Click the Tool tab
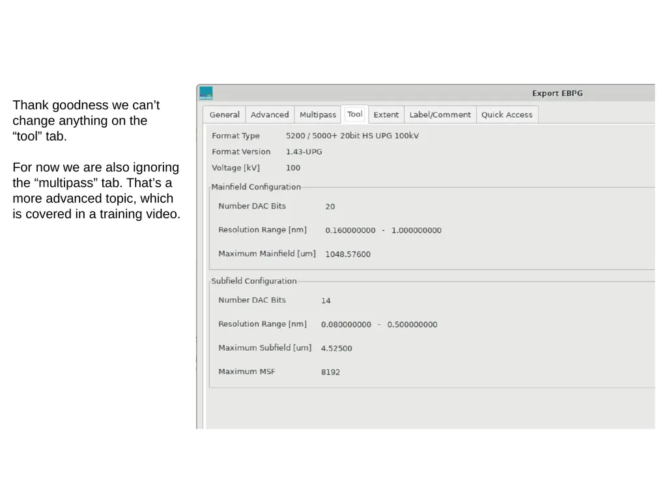Viewport: 667px width, 500px height. tap(355, 114)
